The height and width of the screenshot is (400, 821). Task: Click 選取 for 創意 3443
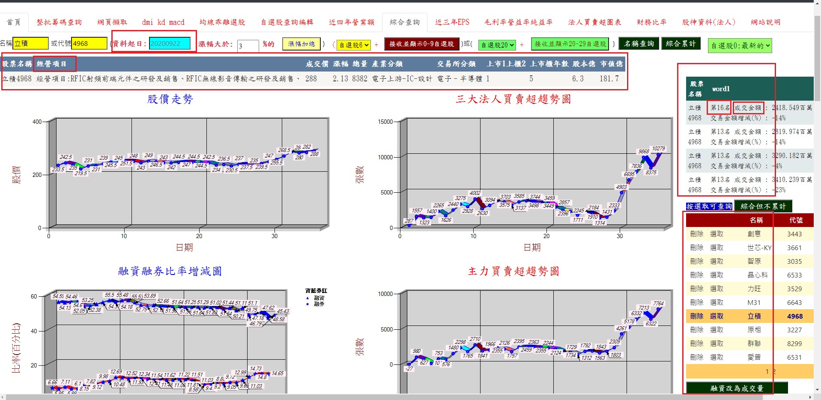point(717,234)
